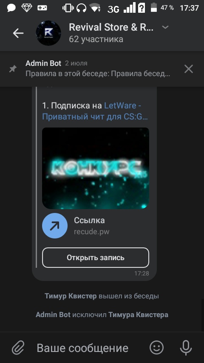The width and height of the screenshot is (204, 363).
Task: Tap the microphone voice message icon
Action: (x=186, y=348)
